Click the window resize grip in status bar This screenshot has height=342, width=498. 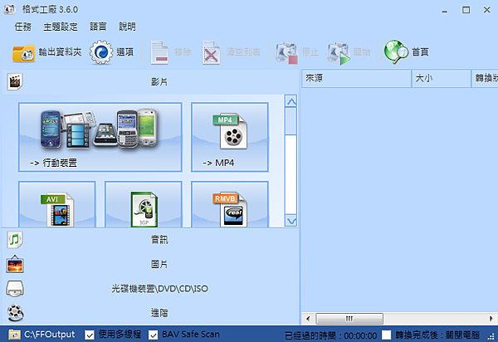[491, 336]
